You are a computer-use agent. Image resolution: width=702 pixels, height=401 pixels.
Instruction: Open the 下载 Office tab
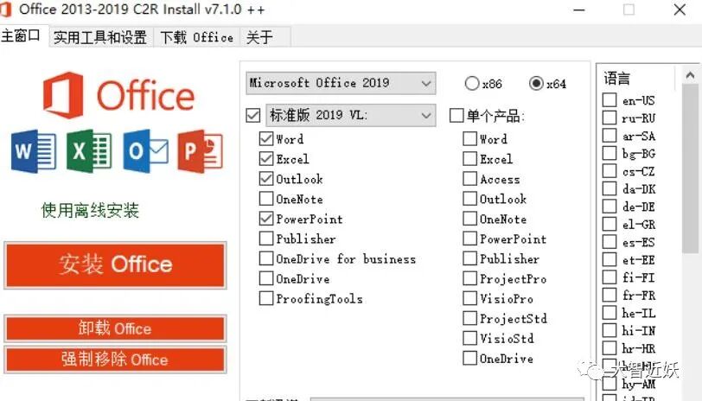[x=197, y=37]
